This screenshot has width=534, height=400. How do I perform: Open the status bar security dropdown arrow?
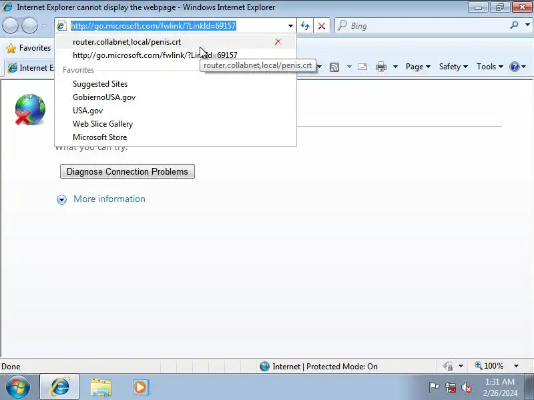point(461,366)
